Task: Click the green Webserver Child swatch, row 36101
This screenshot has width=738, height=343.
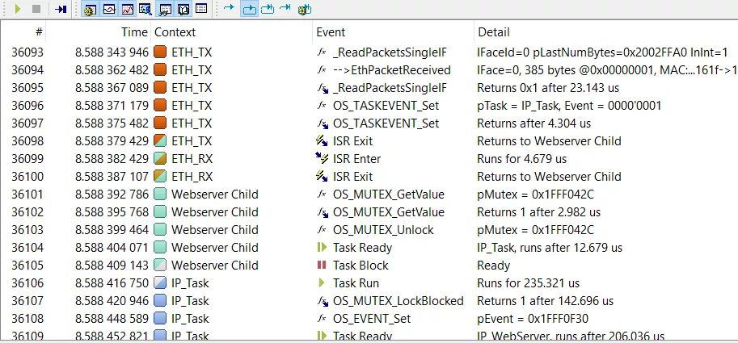Action: pyautogui.click(x=161, y=194)
